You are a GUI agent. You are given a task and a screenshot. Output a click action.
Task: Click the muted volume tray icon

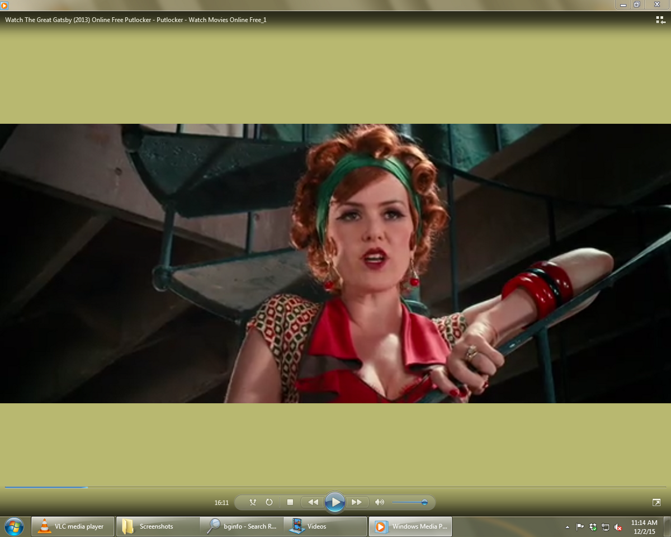pyautogui.click(x=618, y=527)
